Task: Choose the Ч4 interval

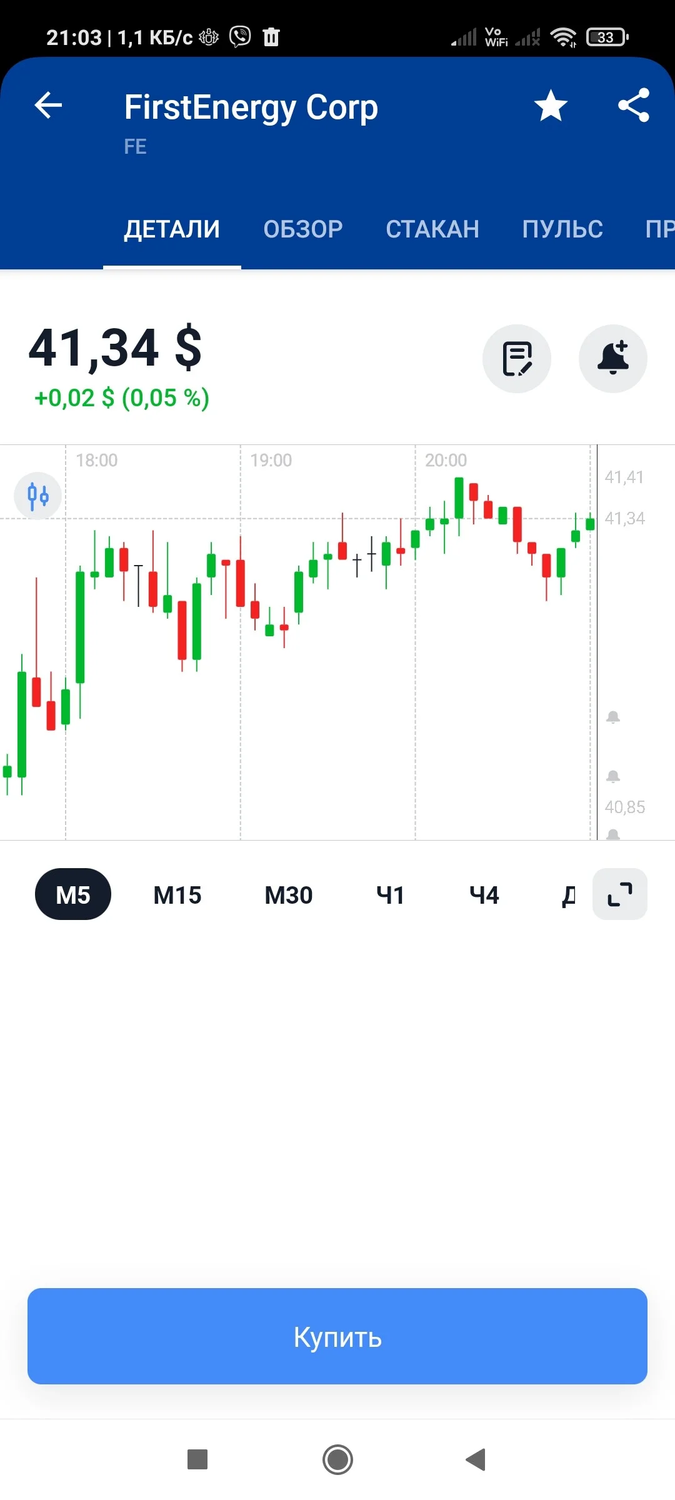Action: click(x=484, y=895)
